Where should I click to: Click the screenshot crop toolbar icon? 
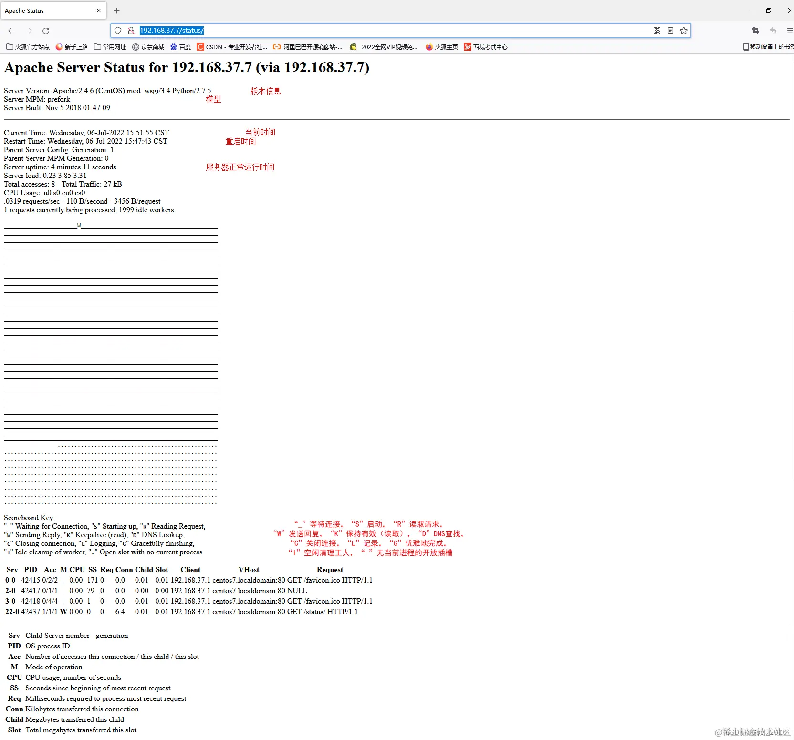pos(756,31)
